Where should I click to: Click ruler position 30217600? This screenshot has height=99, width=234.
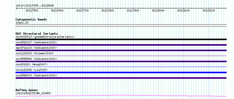[57, 11]
